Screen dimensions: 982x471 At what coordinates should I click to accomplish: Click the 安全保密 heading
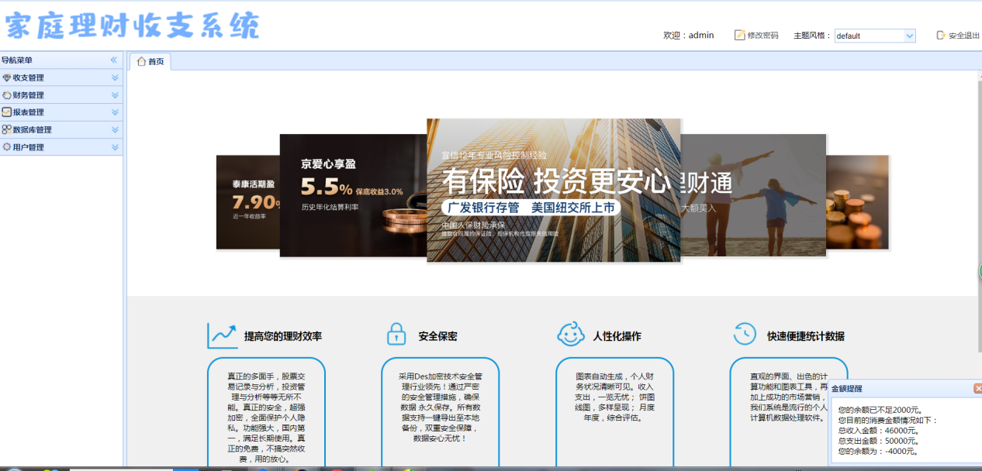[438, 336]
